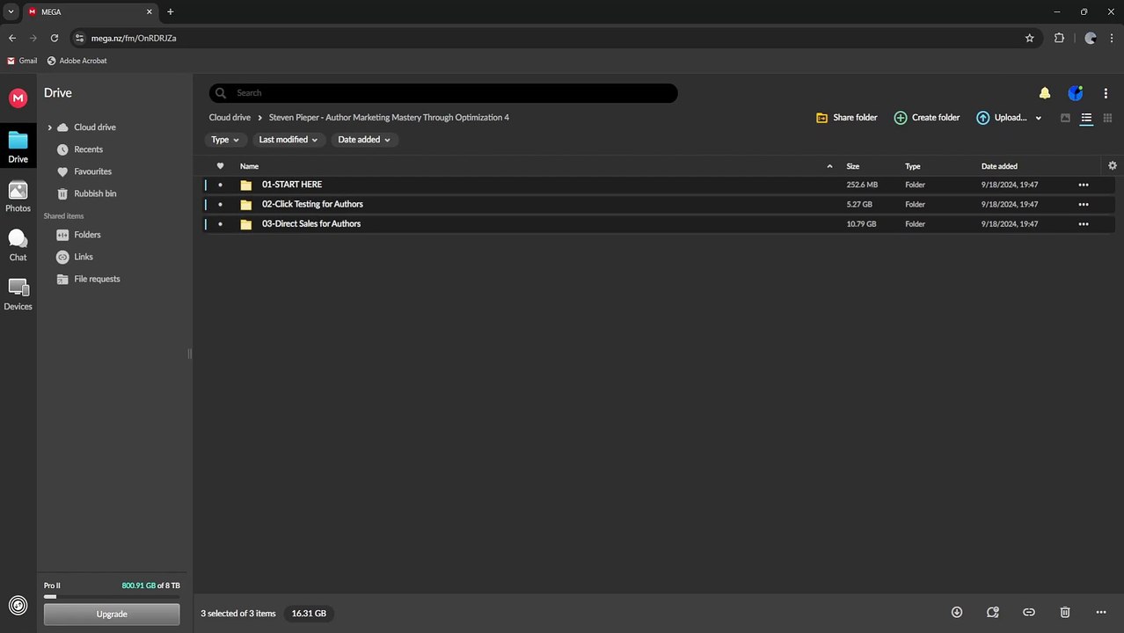The height and width of the screenshot is (633, 1124).
Task: Download selected items icon
Action: (x=957, y=613)
